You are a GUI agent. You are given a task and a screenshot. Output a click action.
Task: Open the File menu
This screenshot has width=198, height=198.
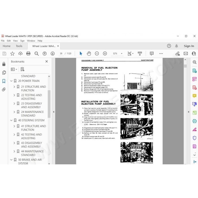tap(3, 41)
